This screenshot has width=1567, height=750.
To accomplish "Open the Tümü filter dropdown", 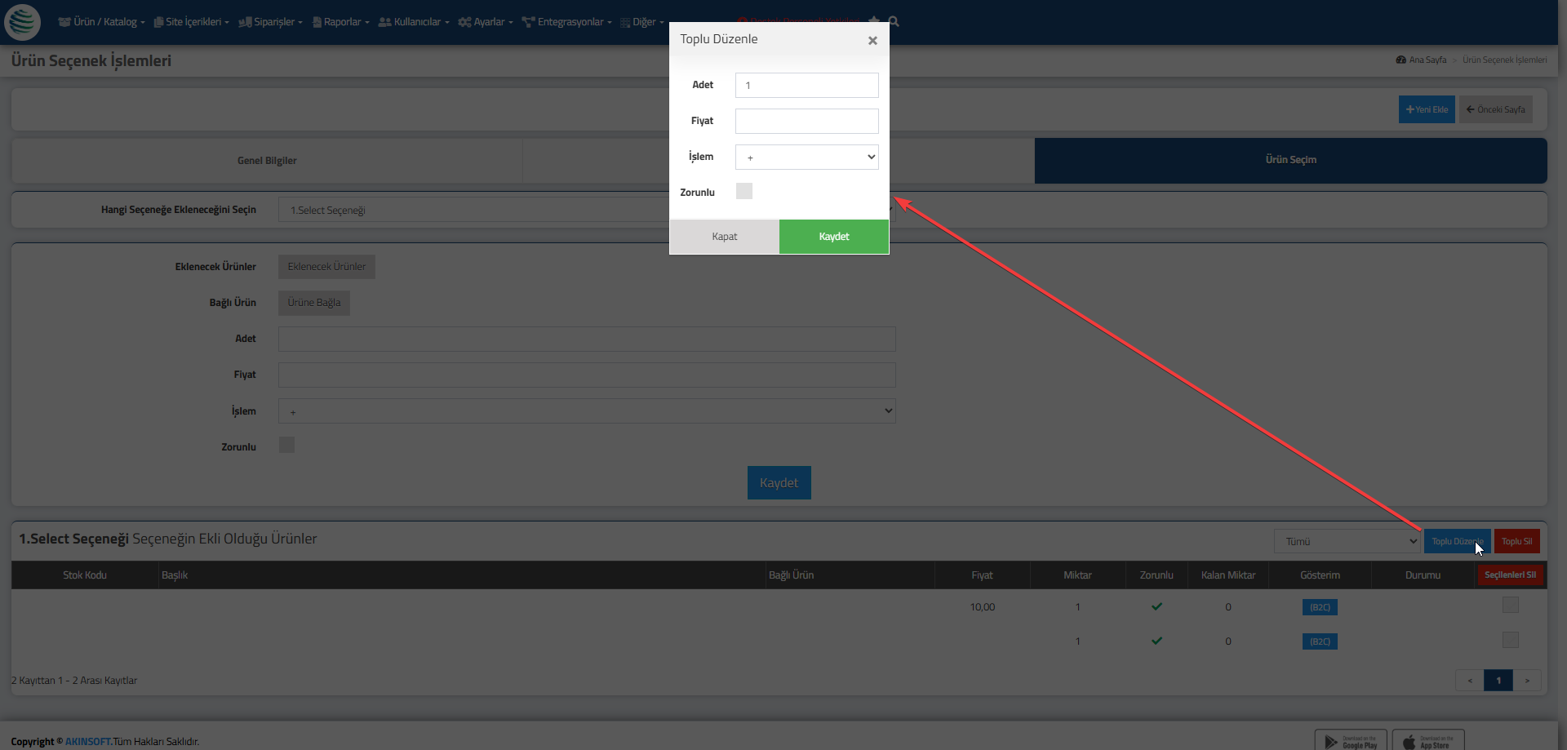I will 1347,541.
